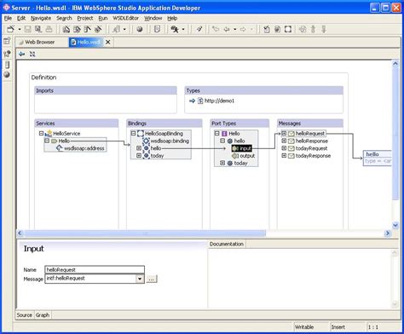Click the Message combo box showing intf:helloRequest
The image size is (404, 334).
tap(95, 279)
